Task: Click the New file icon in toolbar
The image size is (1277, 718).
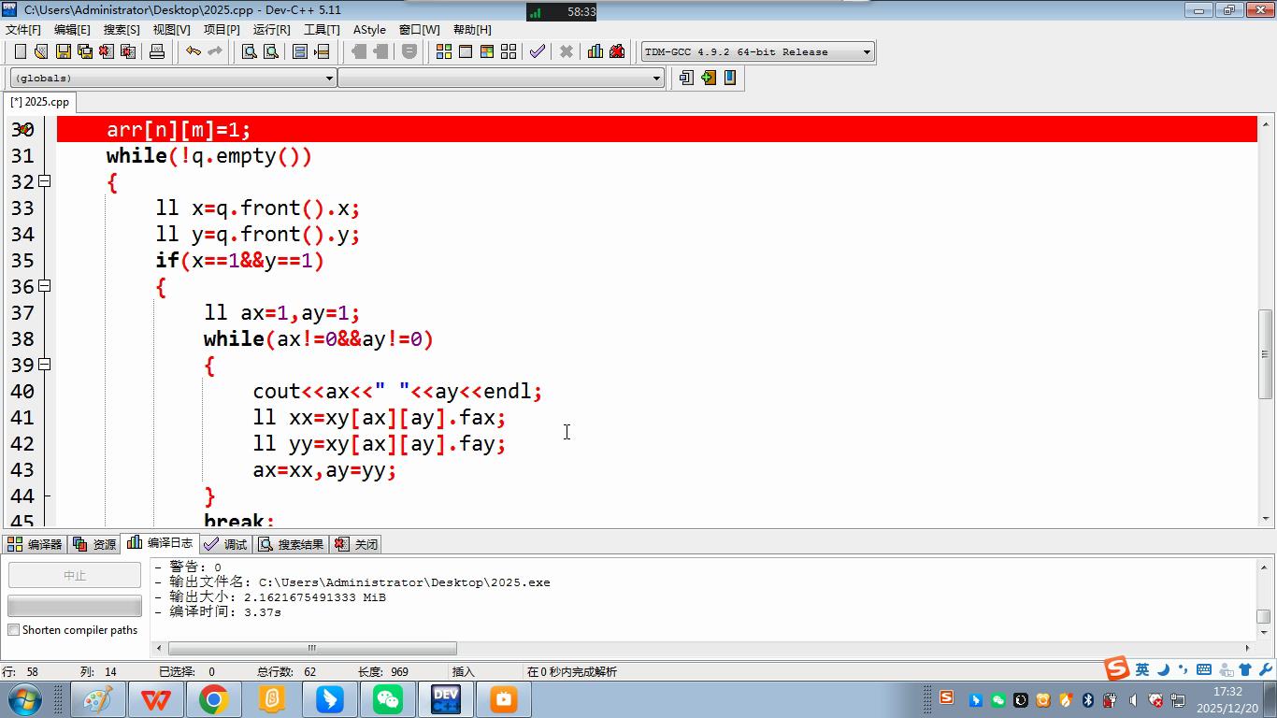Action: click(x=20, y=51)
